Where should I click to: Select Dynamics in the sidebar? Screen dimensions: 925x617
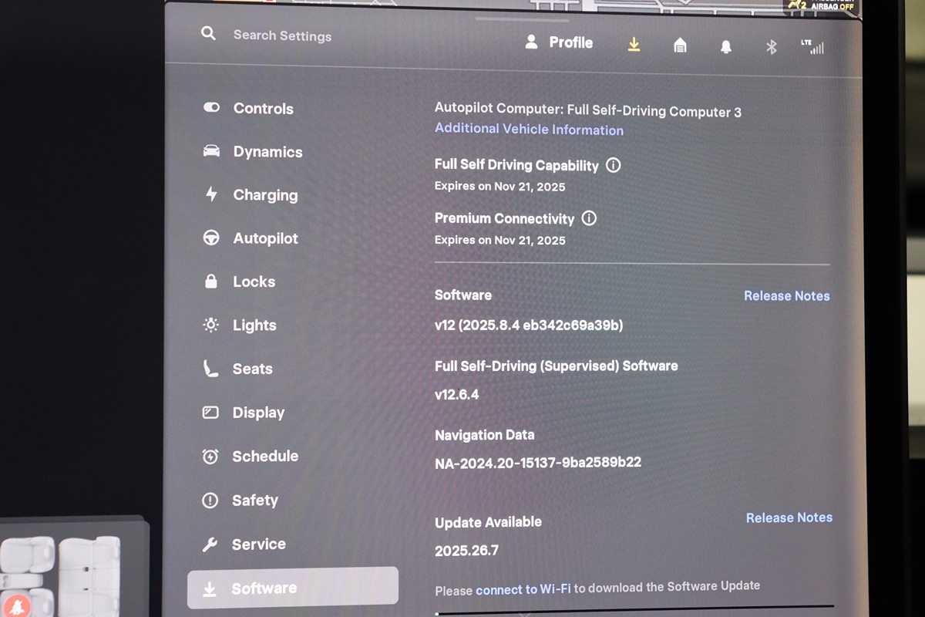coord(267,152)
